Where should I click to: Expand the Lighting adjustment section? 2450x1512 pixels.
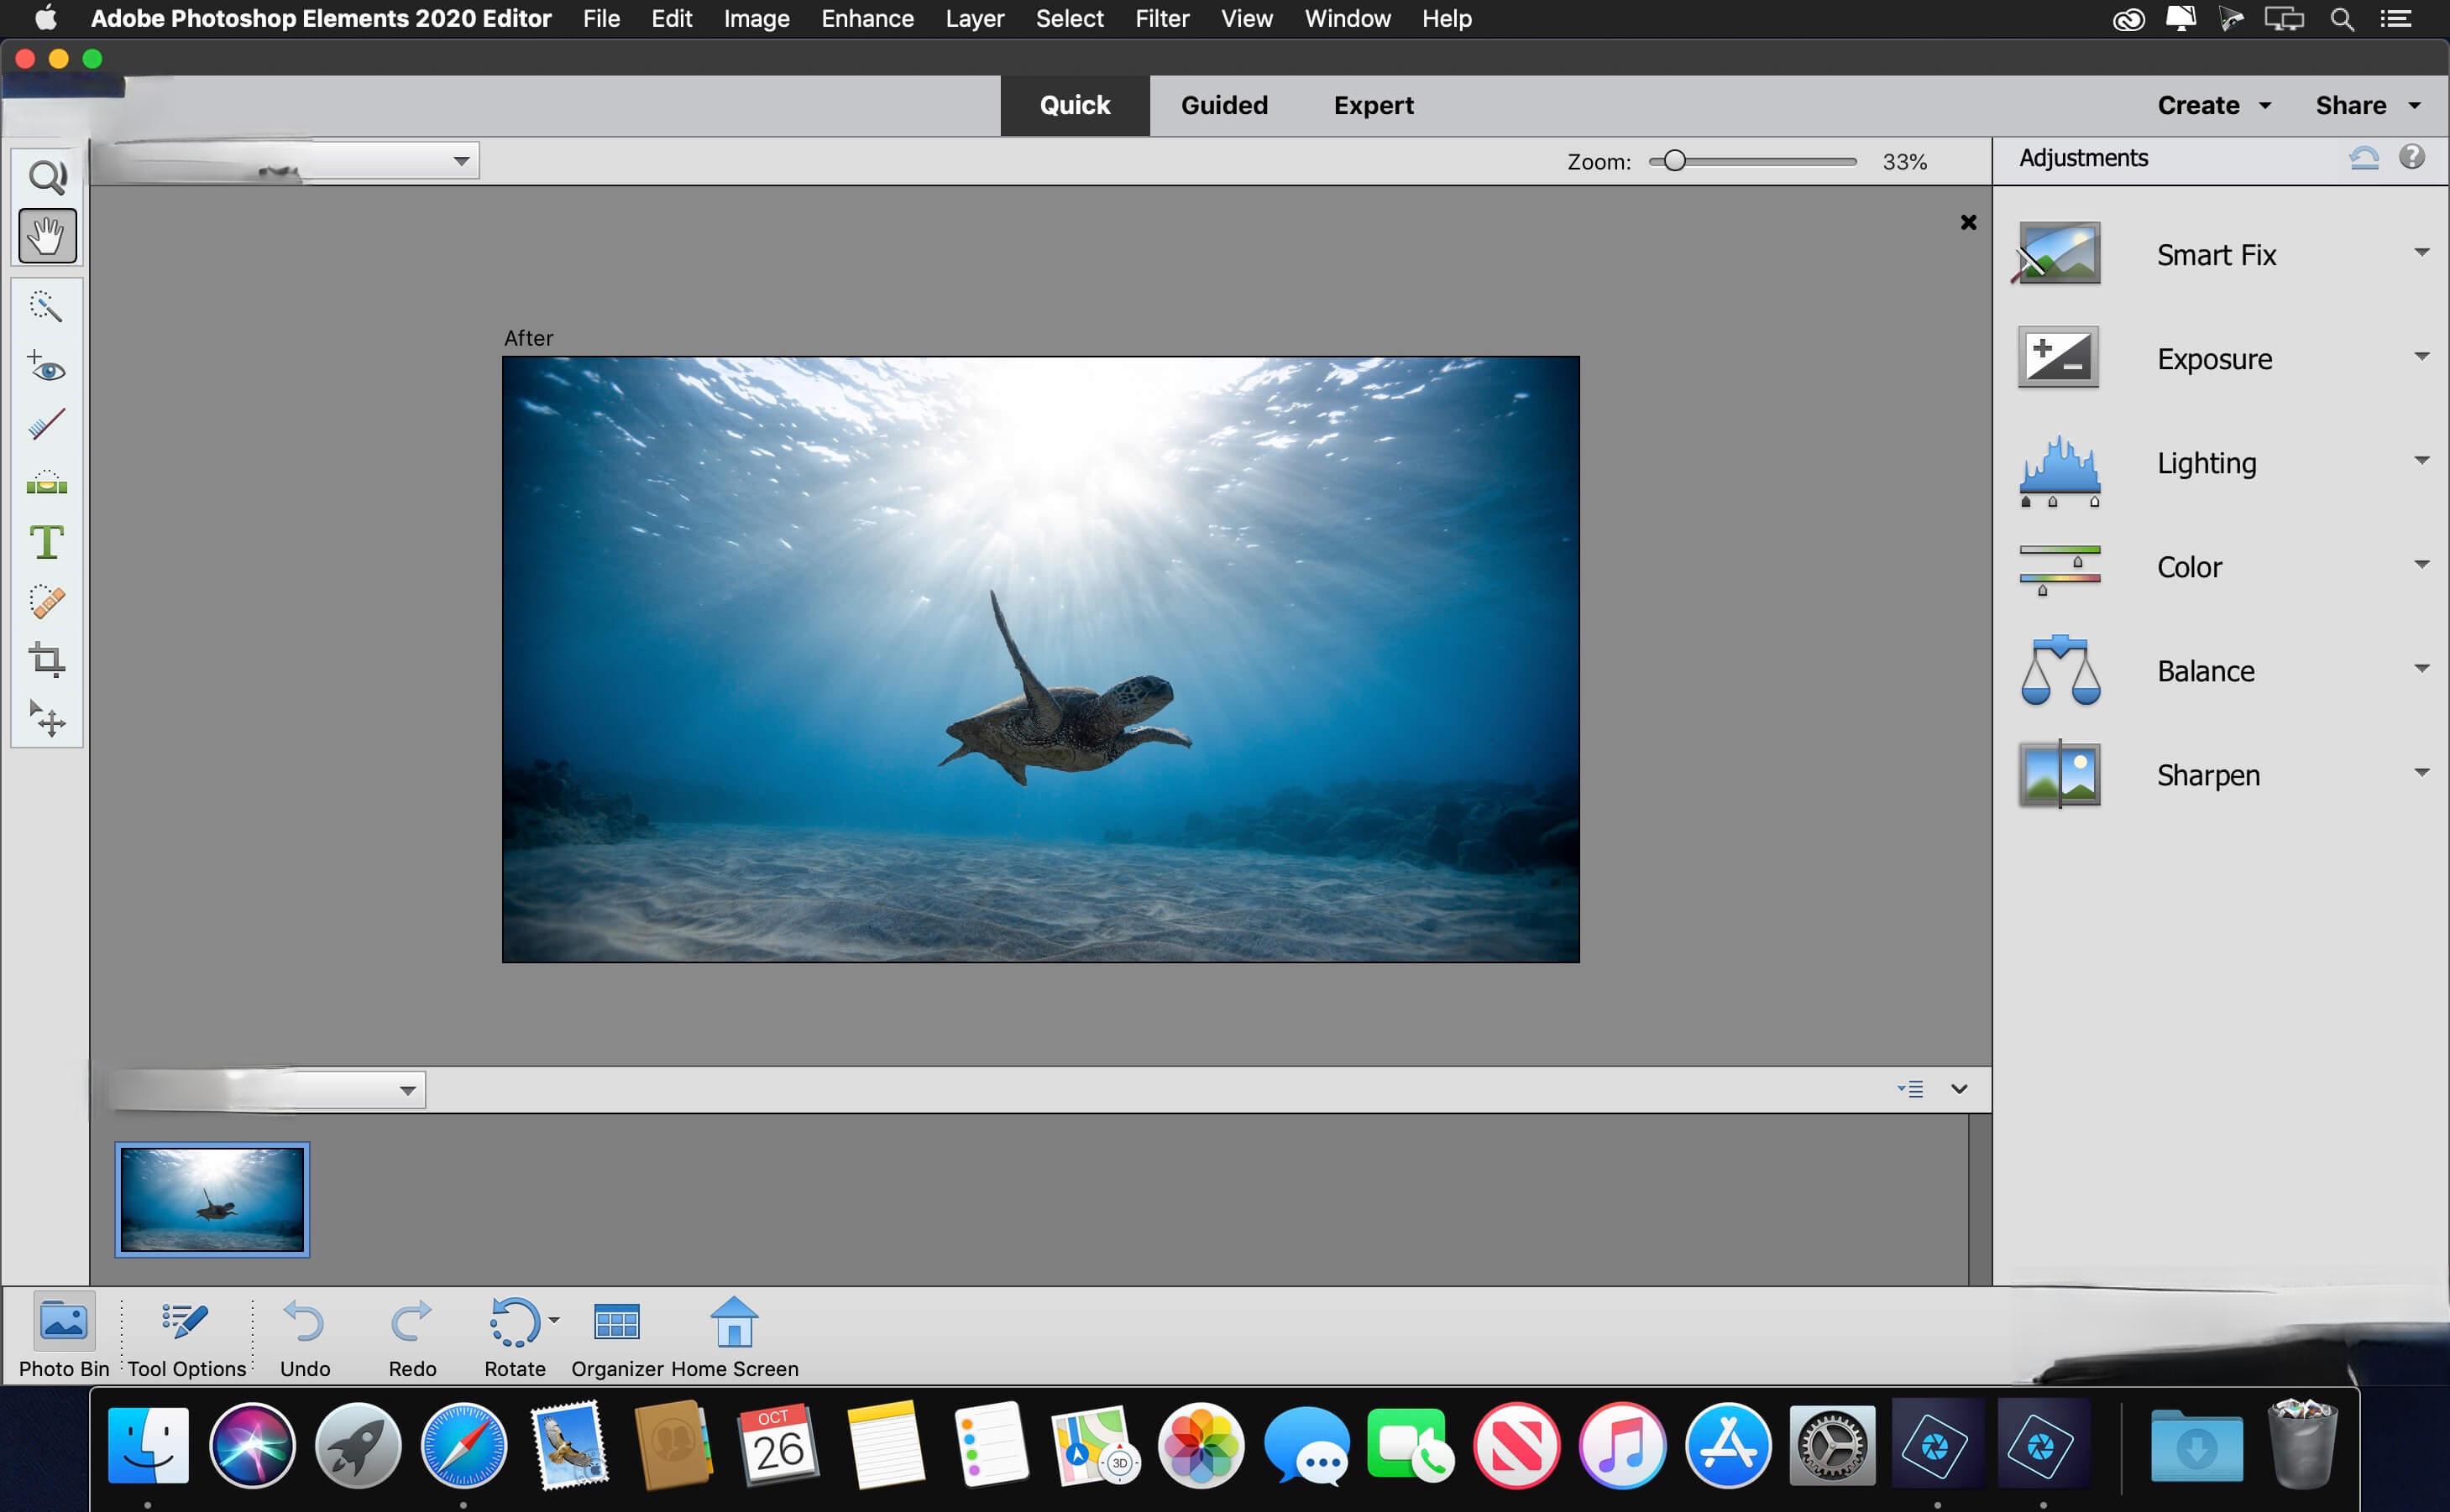point(2206,463)
